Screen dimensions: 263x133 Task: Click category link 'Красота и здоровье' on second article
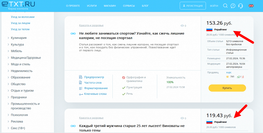tap(91, 118)
